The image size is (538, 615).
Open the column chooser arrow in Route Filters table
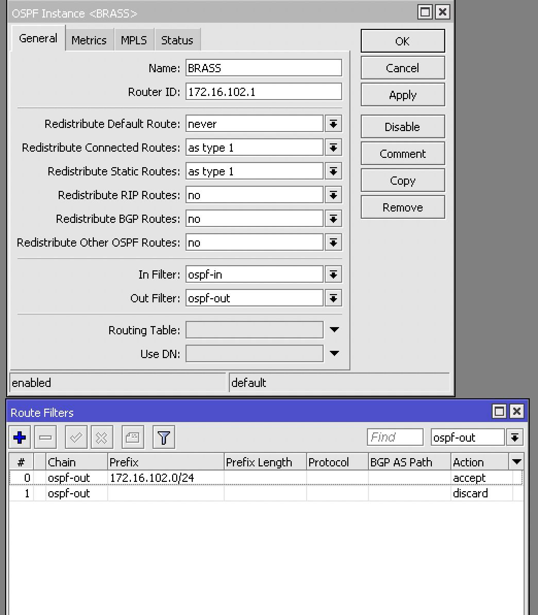point(517,462)
